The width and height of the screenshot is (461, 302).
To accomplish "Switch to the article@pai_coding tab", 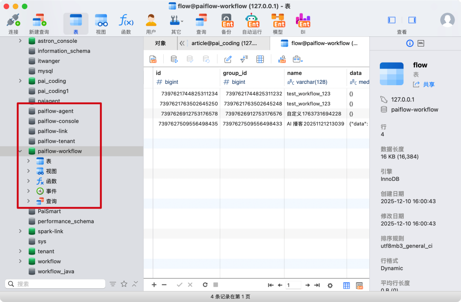I will click(x=224, y=43).
